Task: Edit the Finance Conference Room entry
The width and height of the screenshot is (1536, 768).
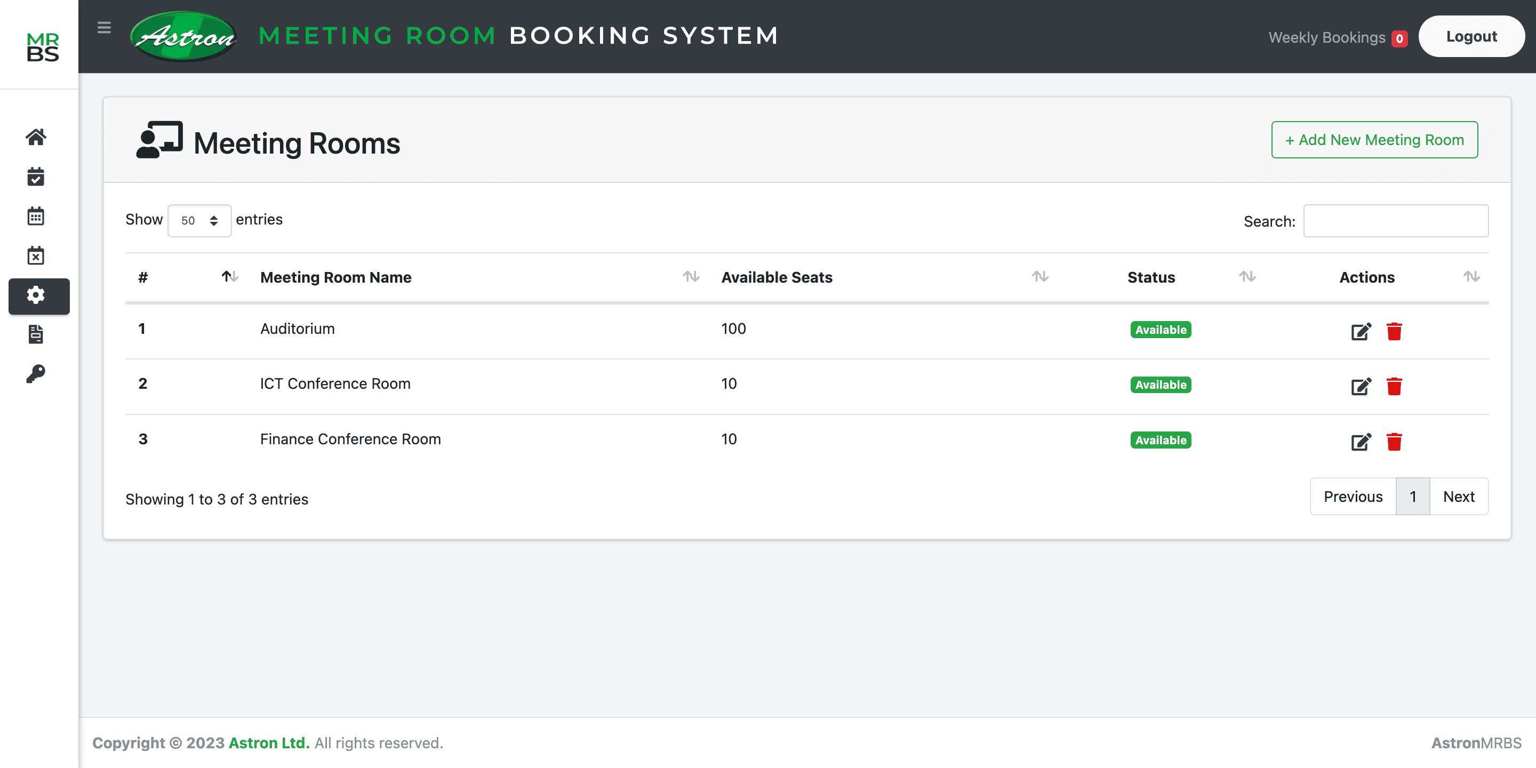Action: (x=1361, y=442)
